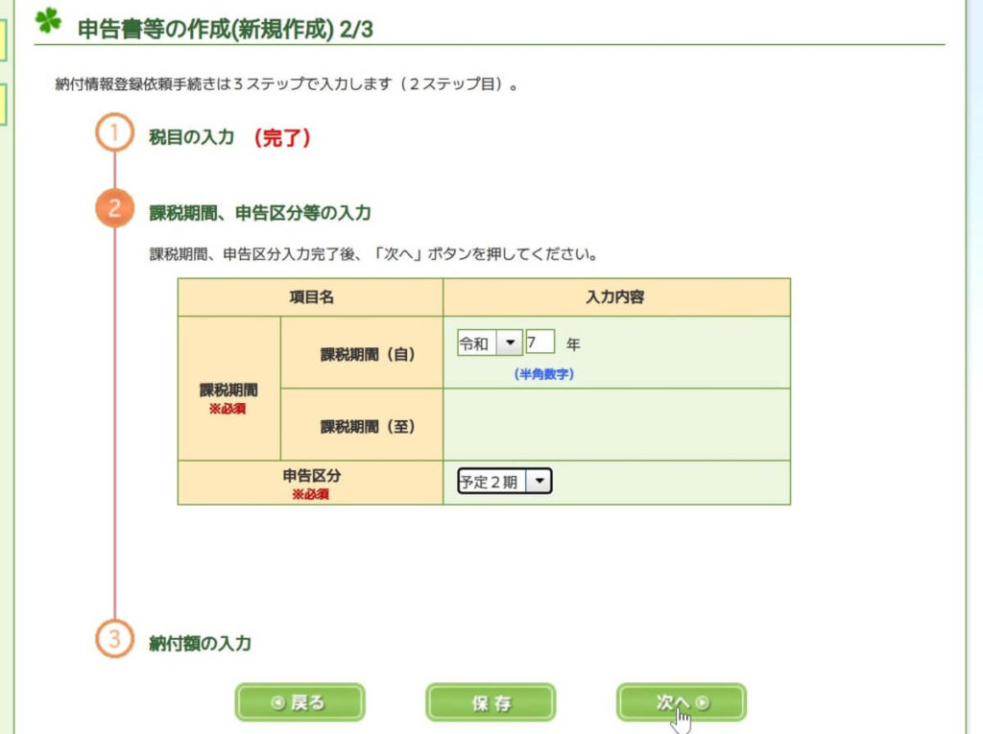Click the 申告書等の作成(新規作成) 2/3 title
983x734 pixels.
click(225, 30)
